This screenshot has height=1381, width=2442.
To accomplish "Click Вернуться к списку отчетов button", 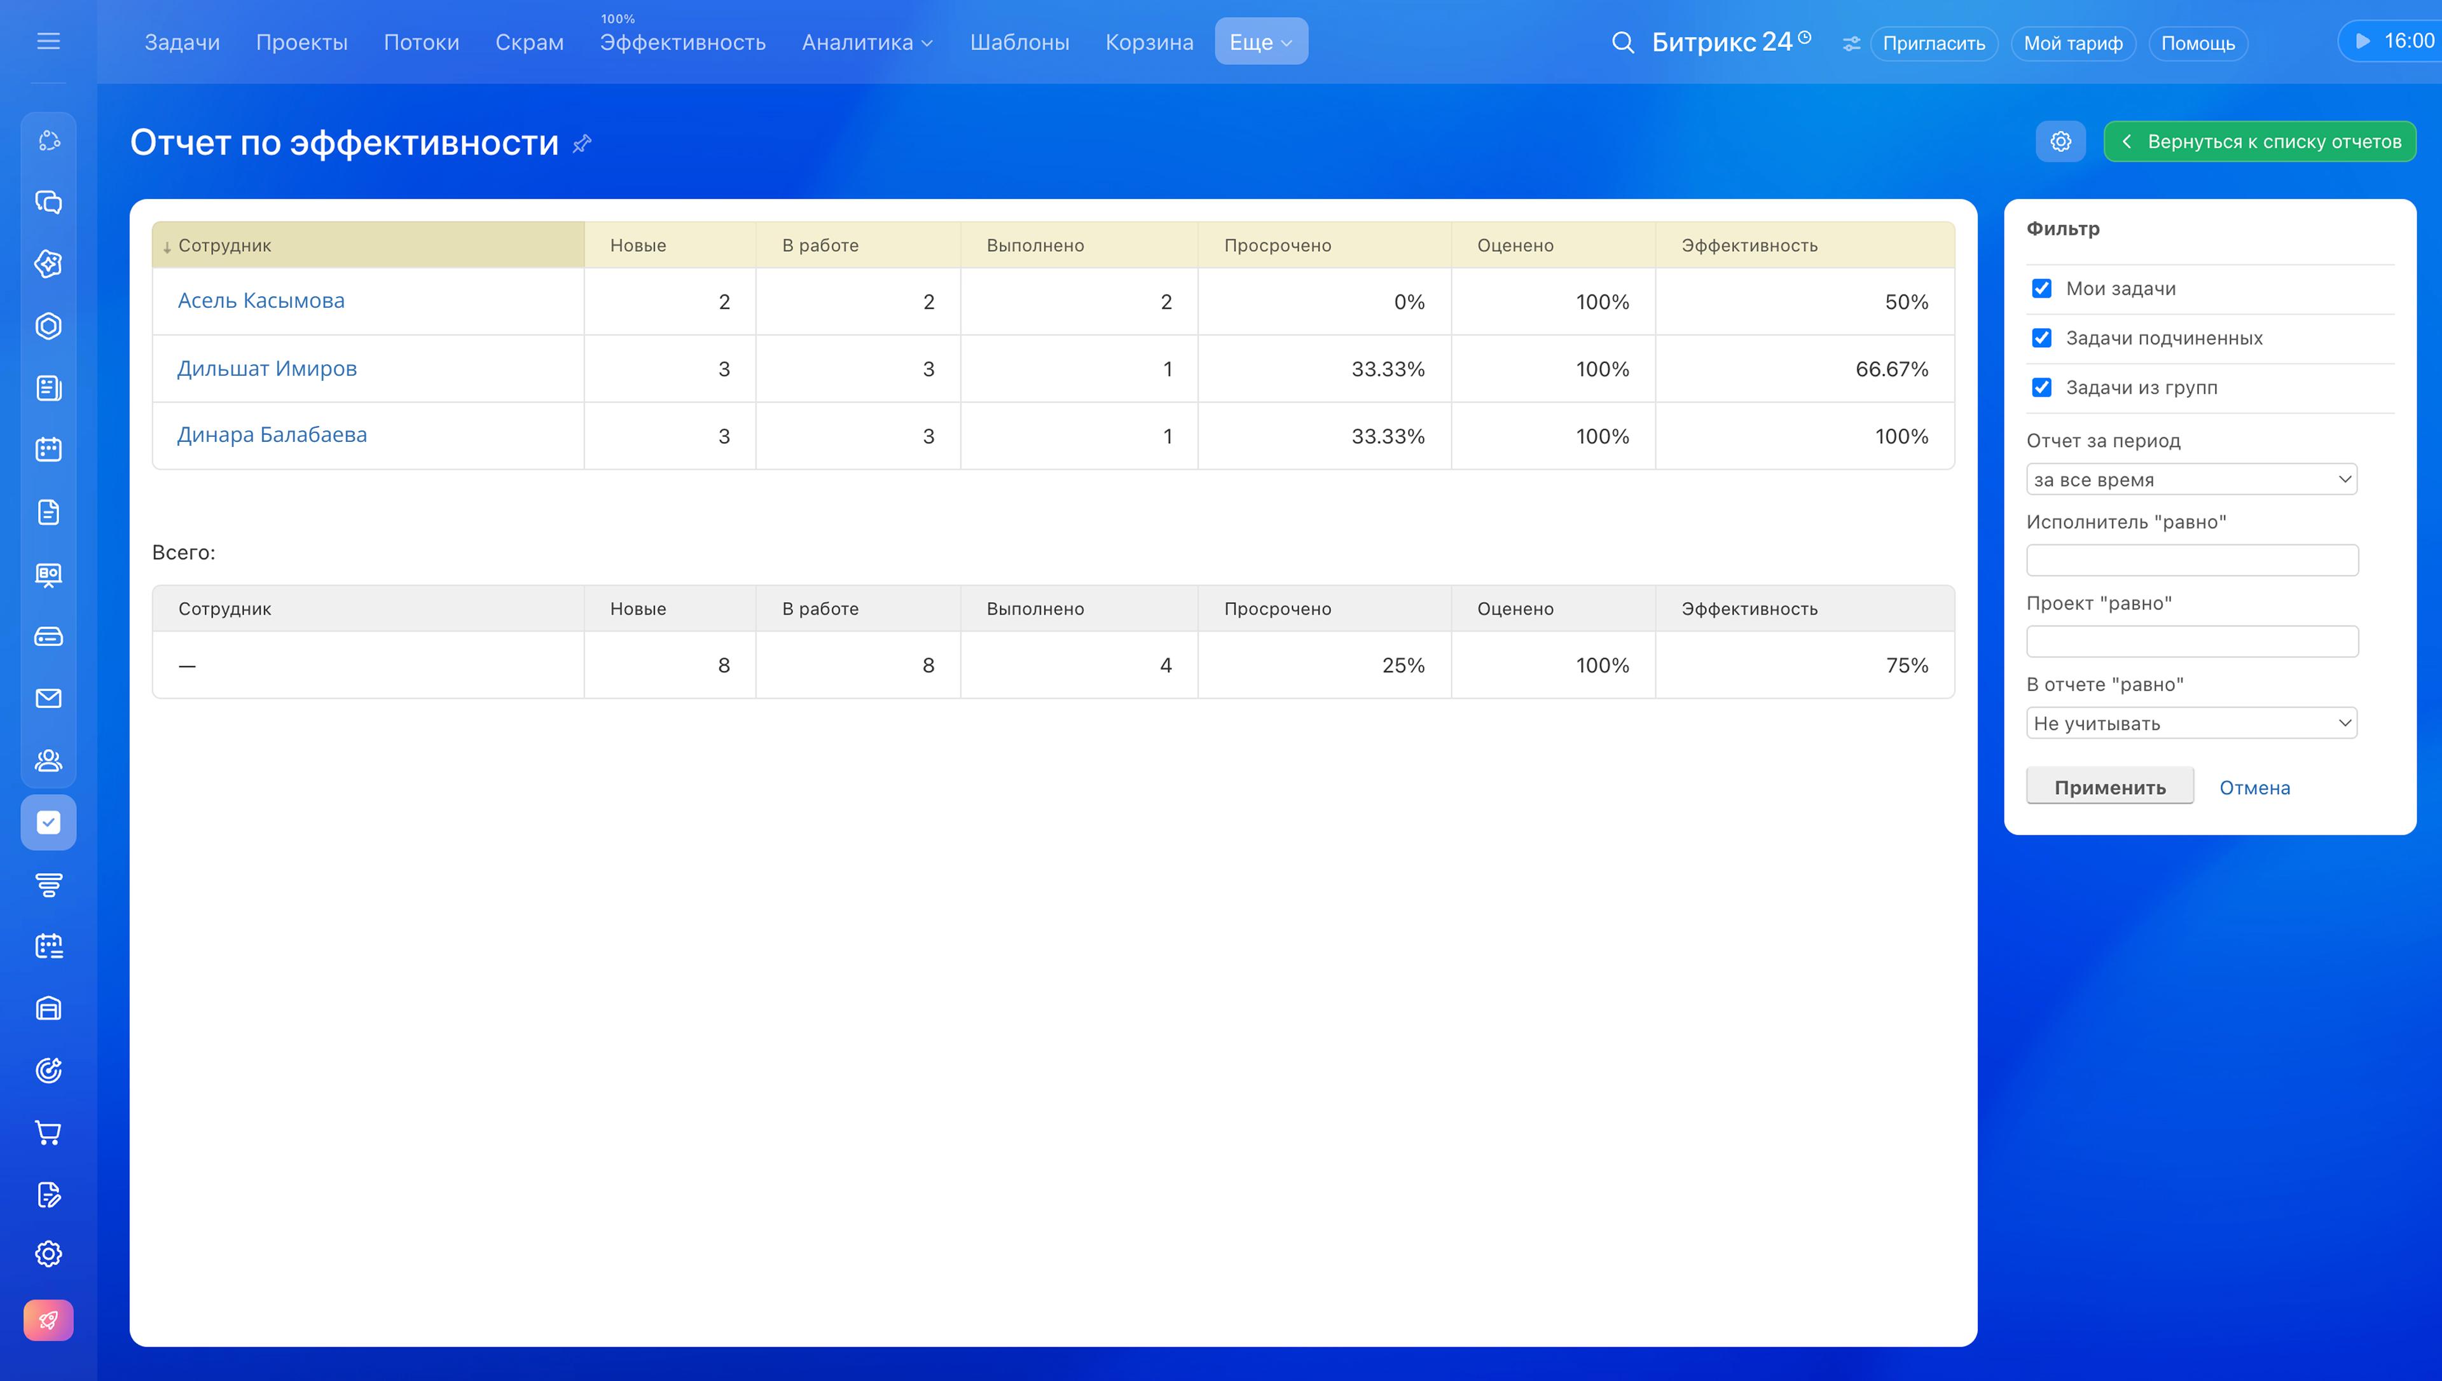I will pyautogui.click(x=2260, y=141).
